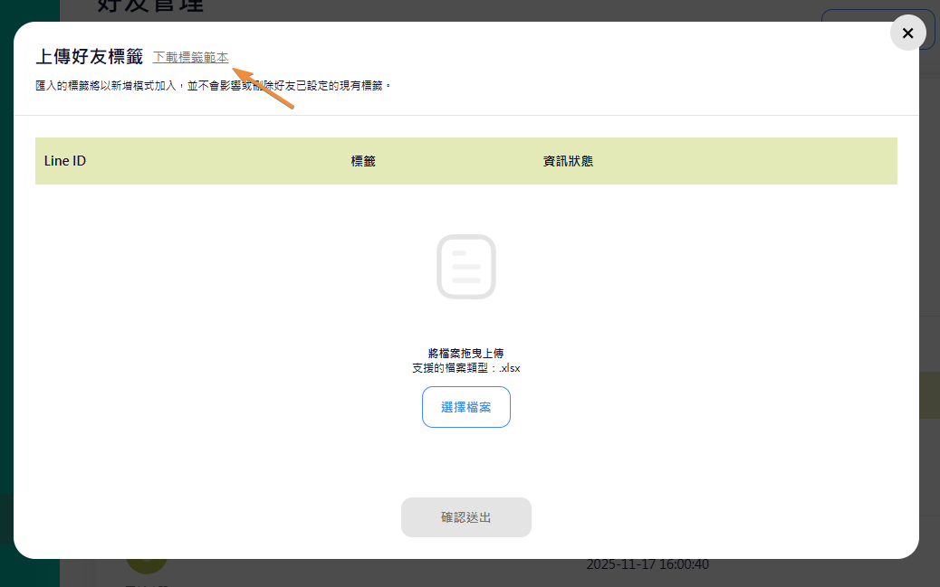Close the 上傳好友標籤 dialog
This screenshot has height=587, width=940.
907,33
